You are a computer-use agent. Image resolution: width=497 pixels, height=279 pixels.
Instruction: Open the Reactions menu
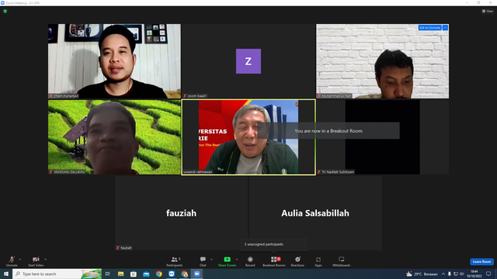(x=297, y=261)
